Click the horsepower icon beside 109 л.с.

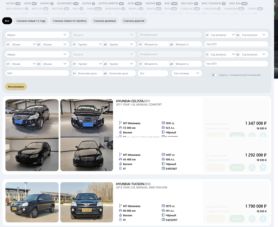click(163, 159)
